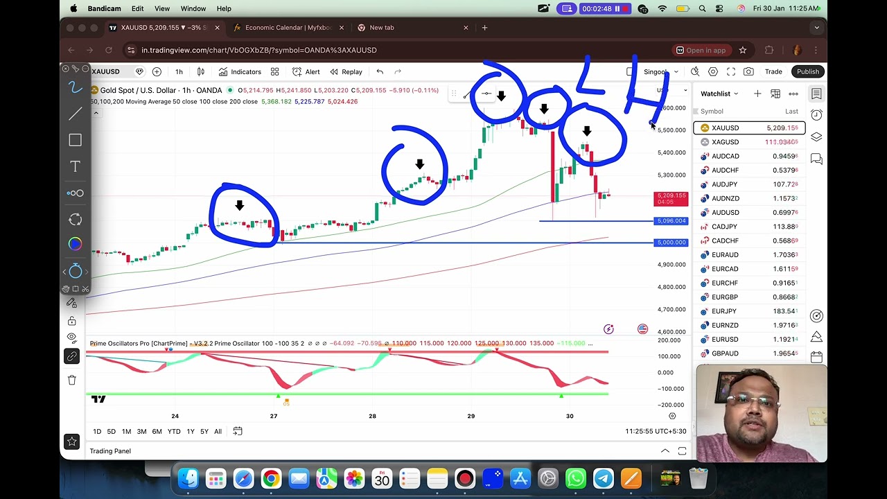
Task: Select the timer-shaped tool in the drawing palette
Action: click(75, 272)
